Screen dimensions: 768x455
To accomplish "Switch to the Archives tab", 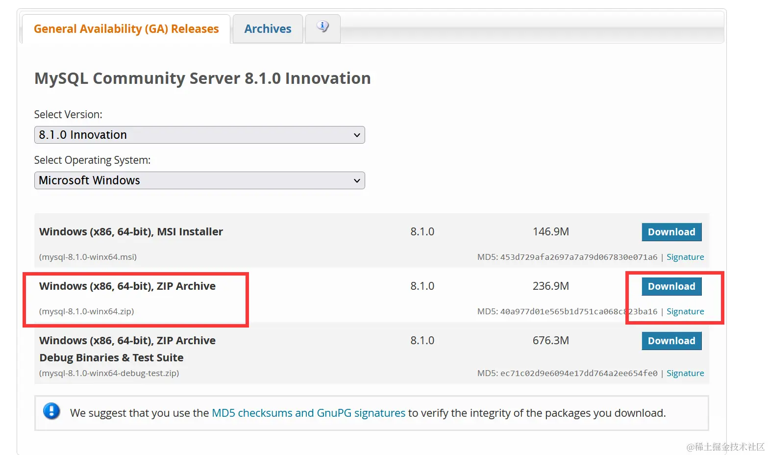I will coord(268,29).
